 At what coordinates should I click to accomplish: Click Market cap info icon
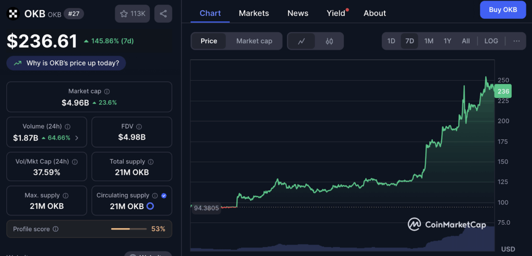click(x=107, y=91)
